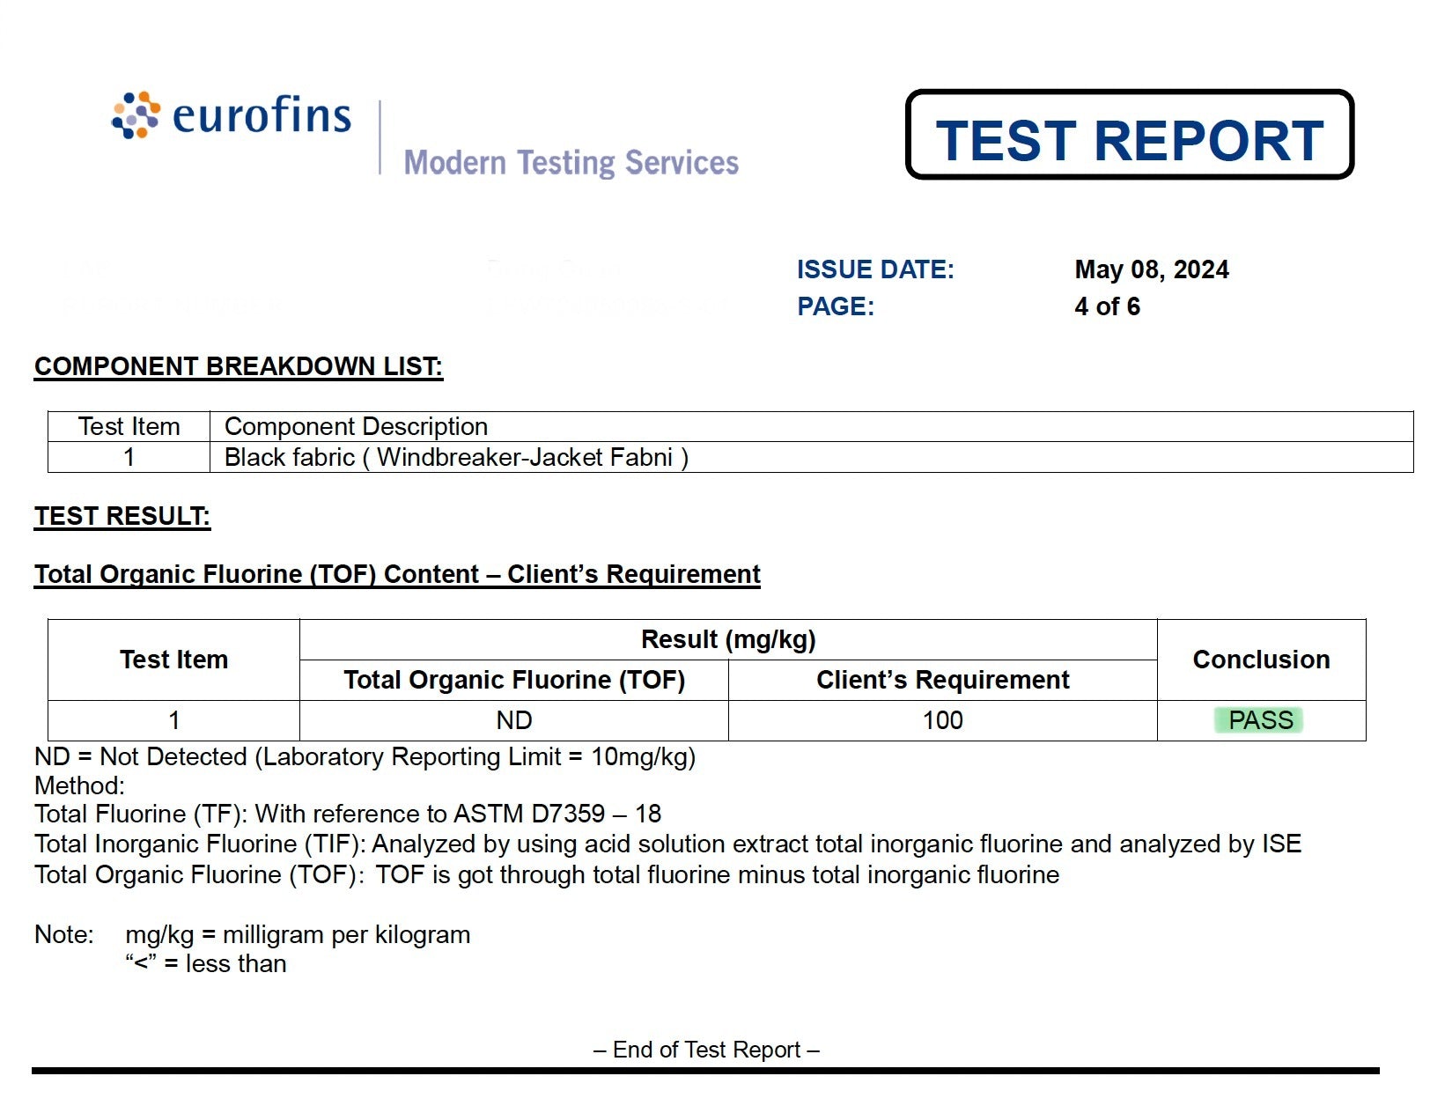
Task: Click the eurofins brand name text
Action: [262, 115]
